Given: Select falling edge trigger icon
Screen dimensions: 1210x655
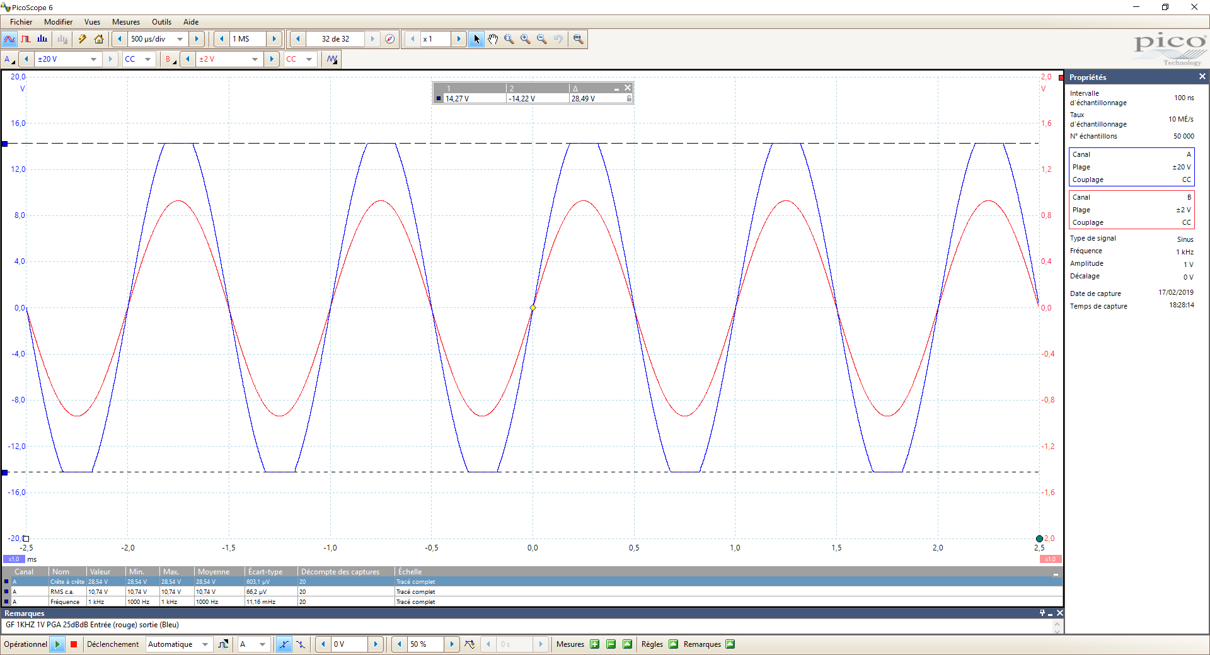Looking at the screenshot, I should tap(301, 644).
